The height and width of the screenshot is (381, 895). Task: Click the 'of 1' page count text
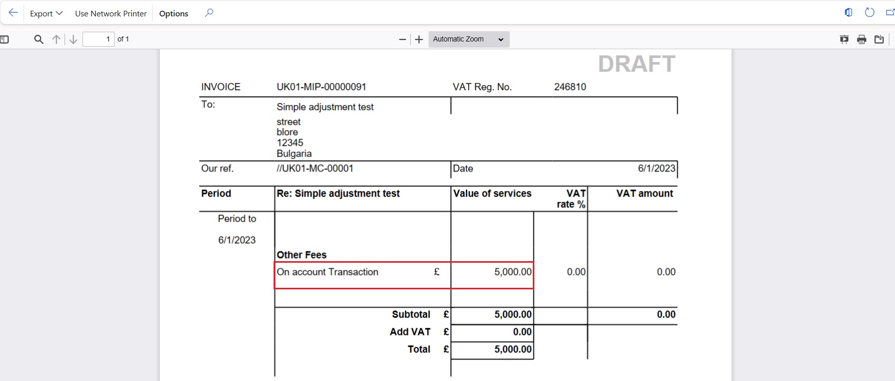123,39
